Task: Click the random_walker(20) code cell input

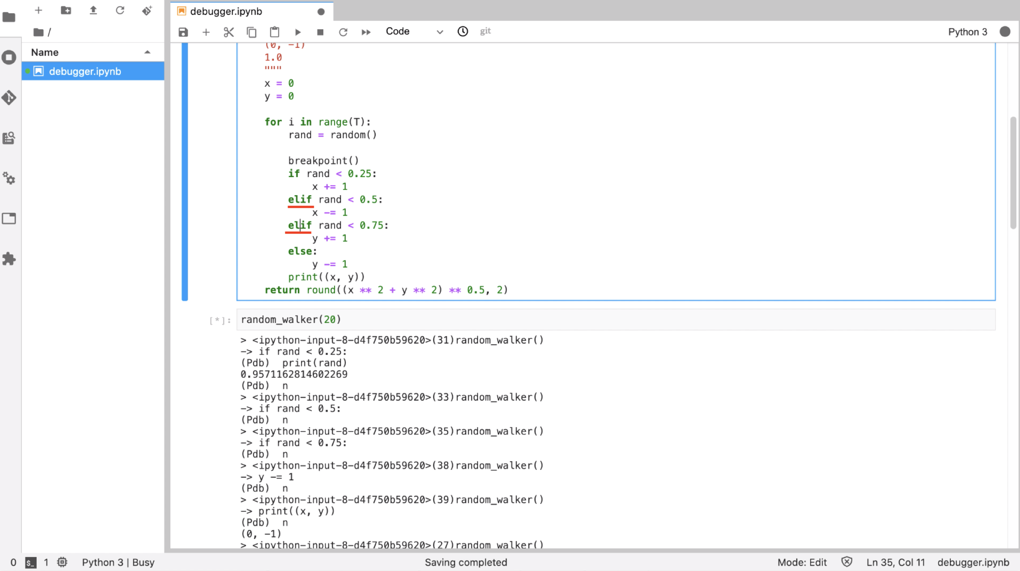Action: [615, 320]
